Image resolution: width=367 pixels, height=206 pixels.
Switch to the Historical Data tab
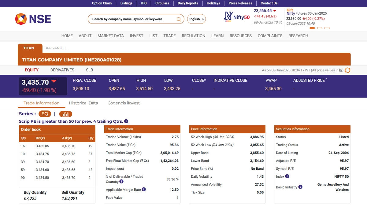coord(83,103)
